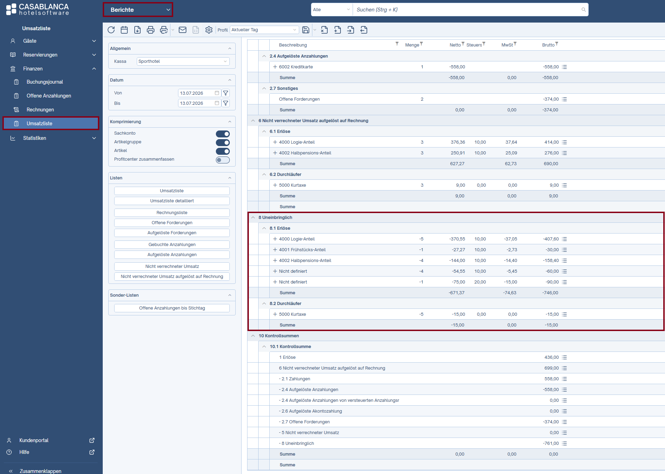Click filter icon next to Von date
The image size is (665, 474).
(226, 93)
